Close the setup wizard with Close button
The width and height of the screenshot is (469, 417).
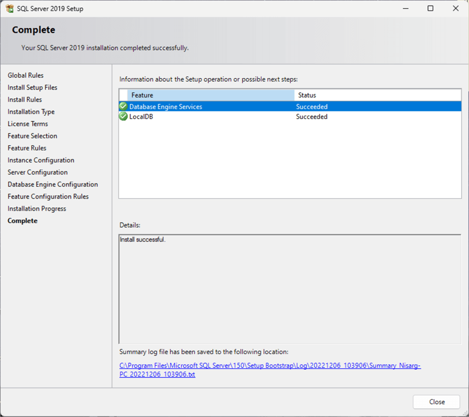pos(436,402)
